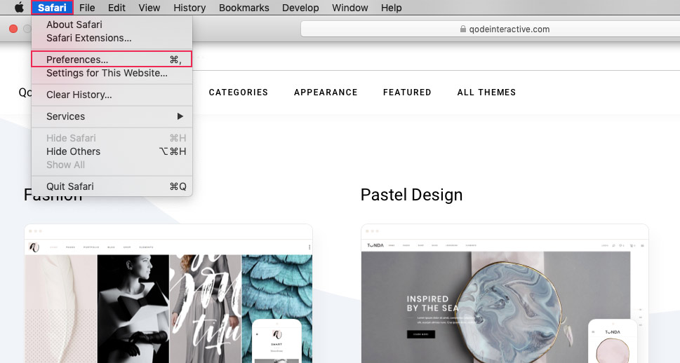The width and height of the screenshot is (680, 363).
Task: Open the File menu
Action: tap(87, 8)
